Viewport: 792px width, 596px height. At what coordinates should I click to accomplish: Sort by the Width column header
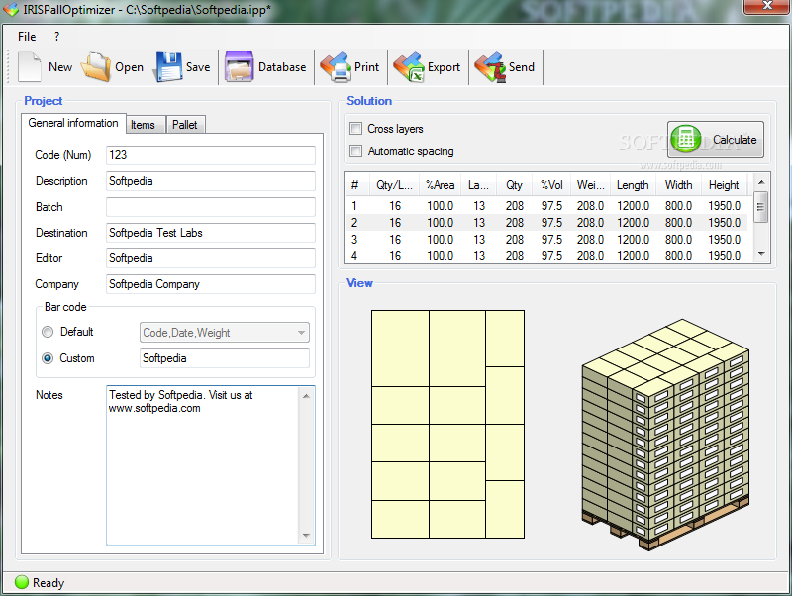(x=678, y=185)
